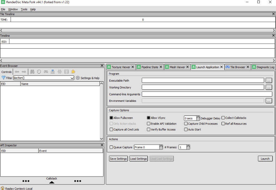Open the Tools menu
This screenshot has height=190, width=276.
(x=24, y=9)
